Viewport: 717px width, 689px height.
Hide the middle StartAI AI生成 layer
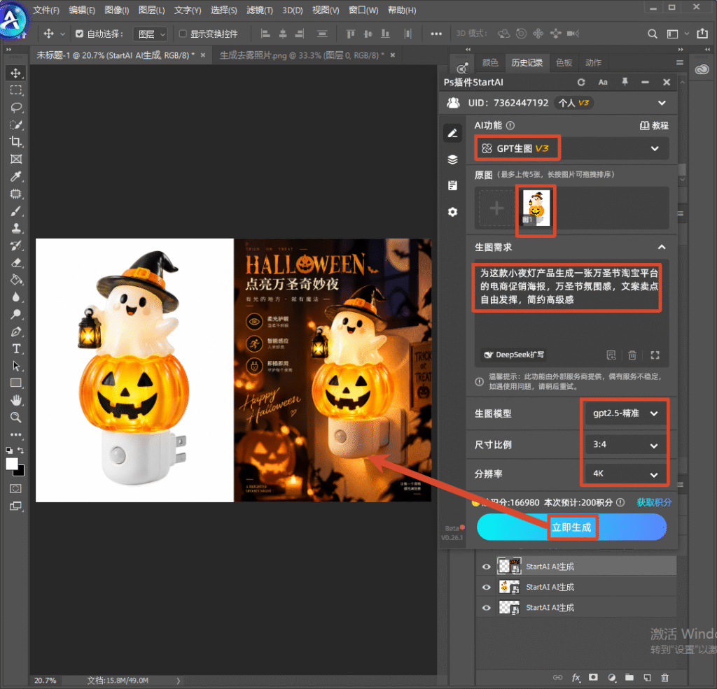(486, 587)
